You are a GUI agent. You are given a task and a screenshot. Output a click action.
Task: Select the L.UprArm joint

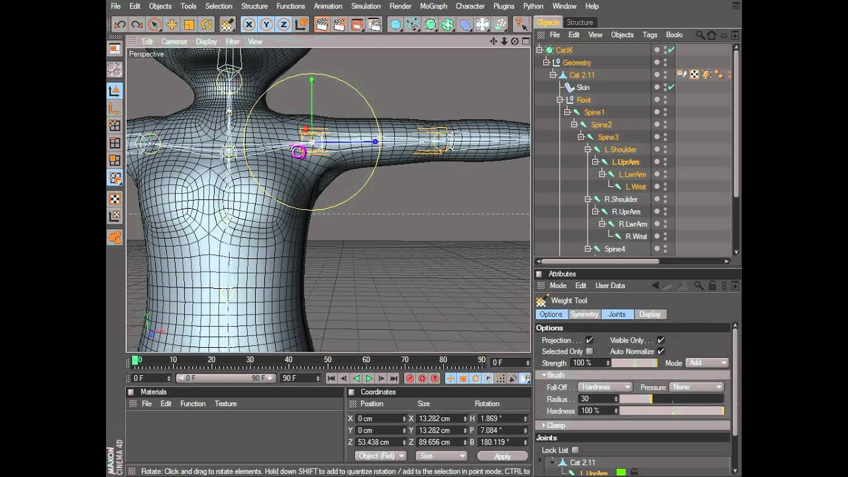coord(625,162)
